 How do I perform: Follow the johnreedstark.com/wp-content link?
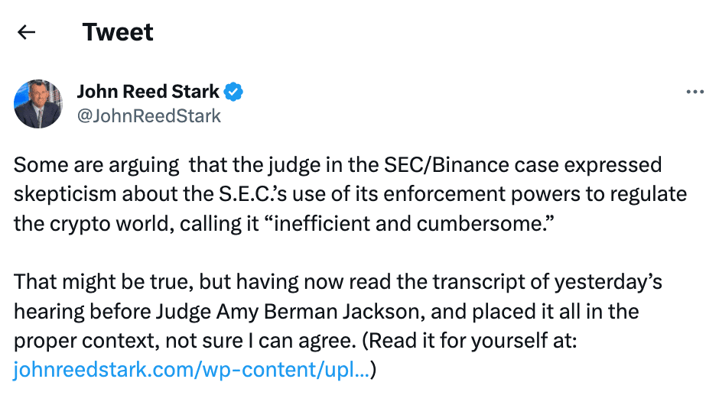point(191,370)
